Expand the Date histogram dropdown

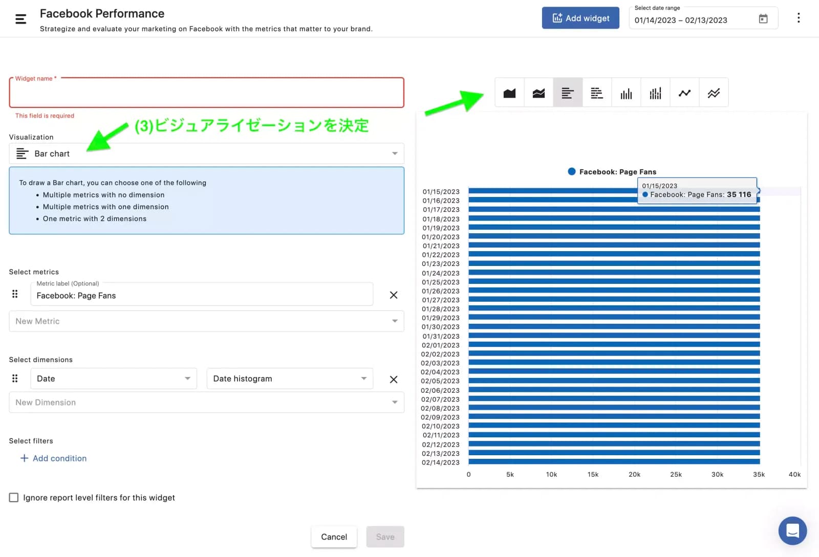(x=290, y=379)
